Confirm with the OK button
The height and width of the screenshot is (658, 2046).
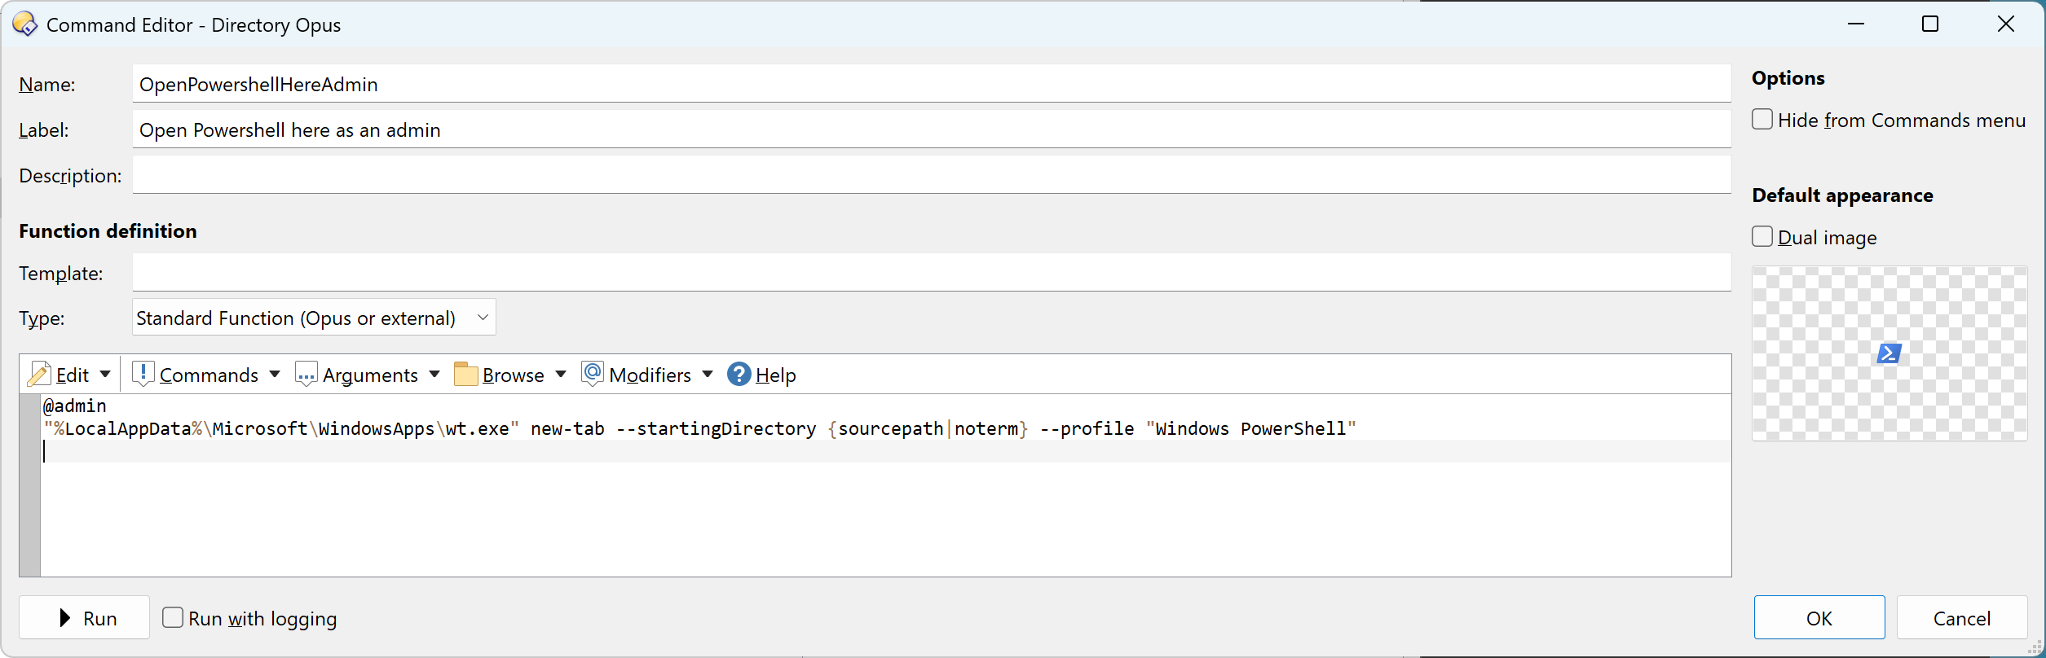[1819, 618]
